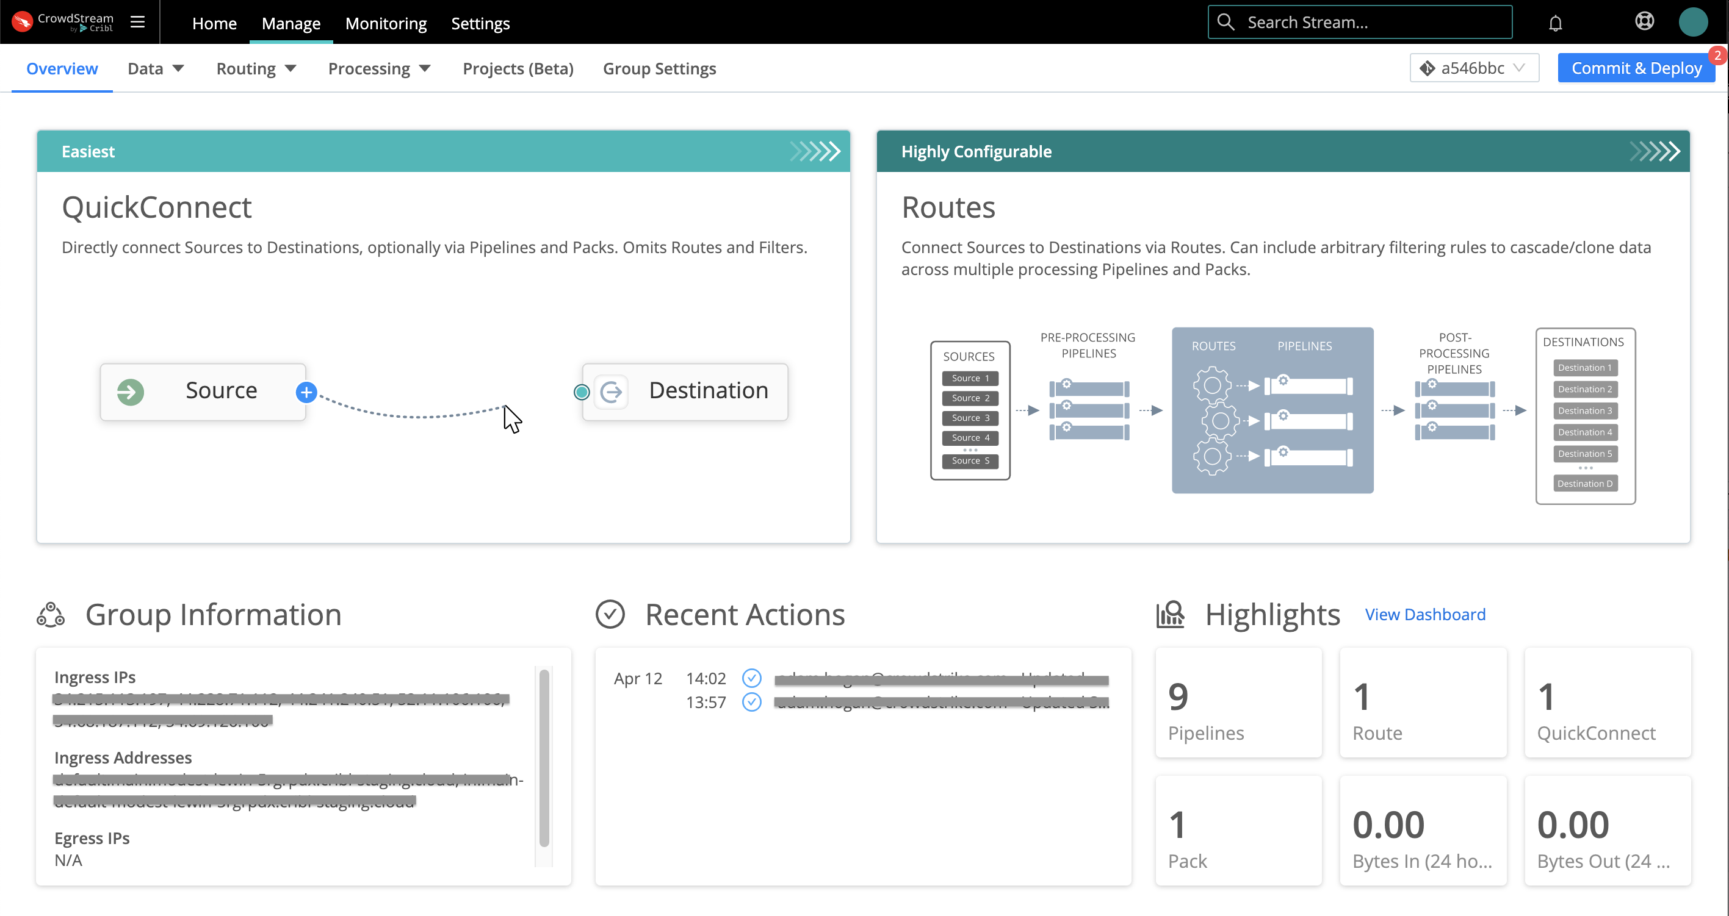This screenshot has height=916, width=1729.
Task: Click the Search Stream input field
Action: tap(1359, 21)
